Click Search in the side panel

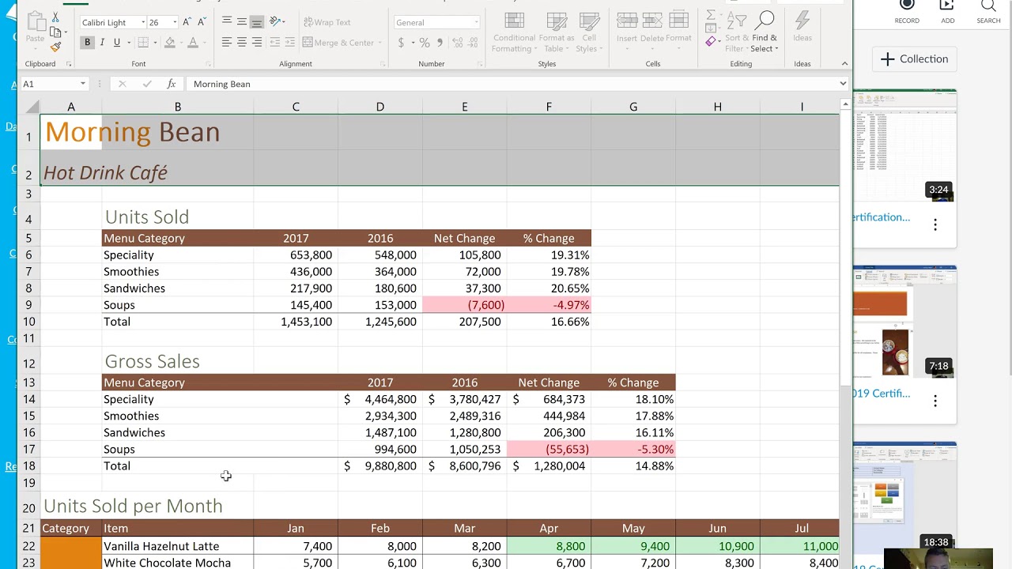coord(988,11)
